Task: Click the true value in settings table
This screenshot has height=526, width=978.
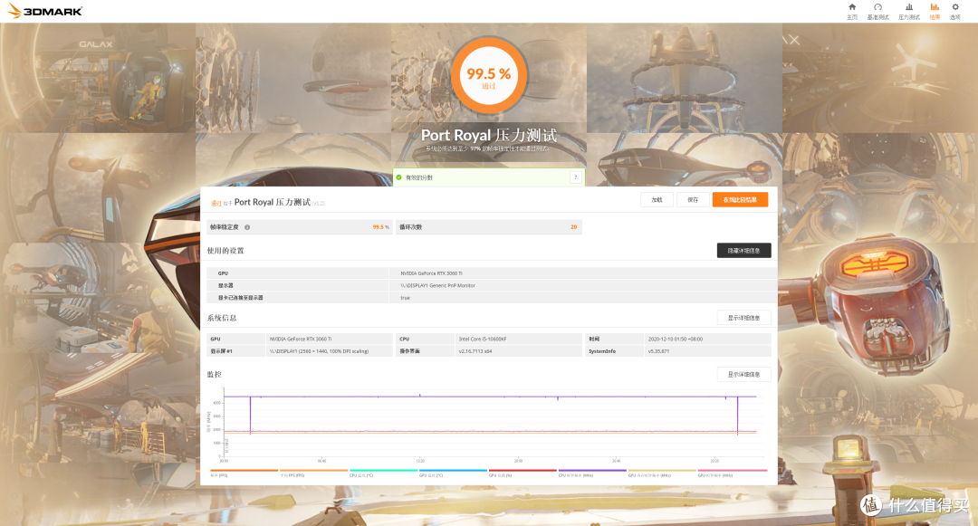Action: point(406,298)
